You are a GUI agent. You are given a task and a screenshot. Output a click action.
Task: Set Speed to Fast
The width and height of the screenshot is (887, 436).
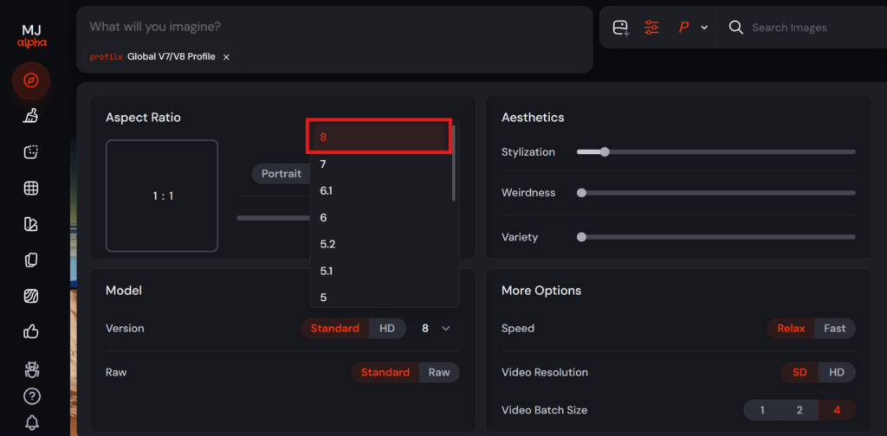pyautogui.click(x=834, y=328)
